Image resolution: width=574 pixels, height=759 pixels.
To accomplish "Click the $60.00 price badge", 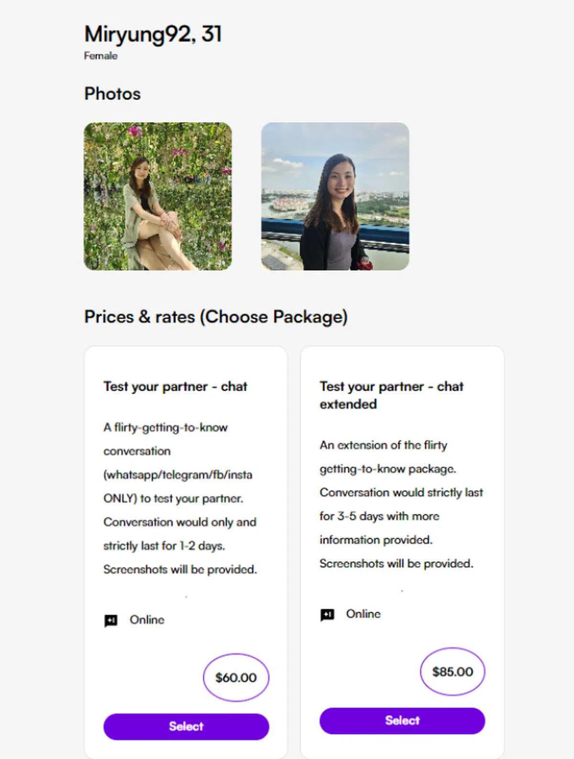I will click(236, 678).
